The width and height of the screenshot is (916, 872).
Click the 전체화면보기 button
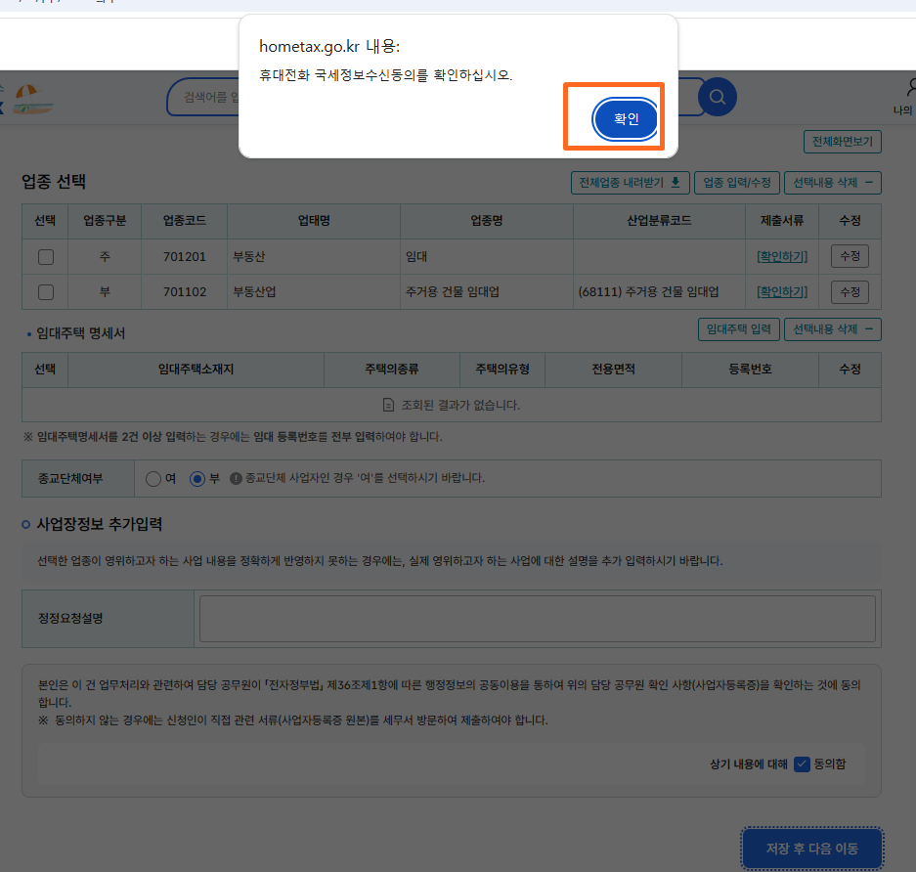click(844, 141)
